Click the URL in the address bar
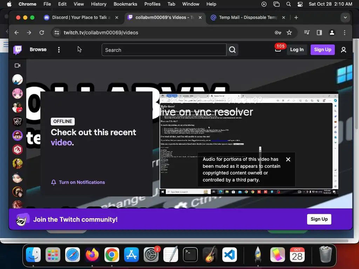This screenshot has width=359, height=269. [x=101, y=33]
